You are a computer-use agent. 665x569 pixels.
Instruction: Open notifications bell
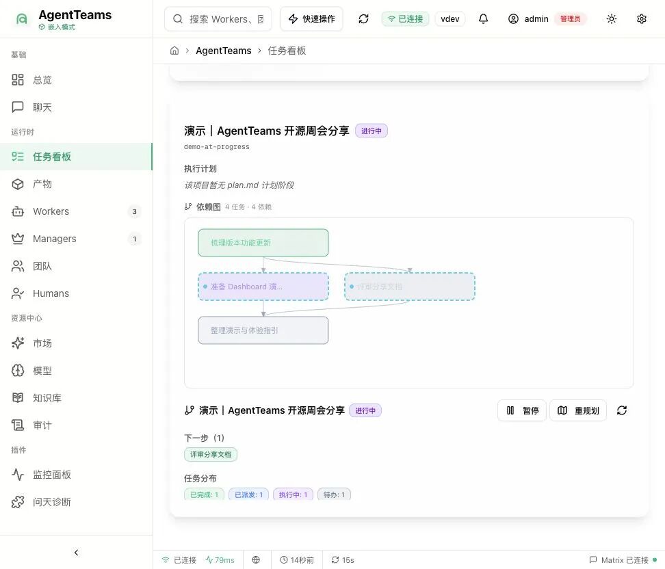point(483,18)
